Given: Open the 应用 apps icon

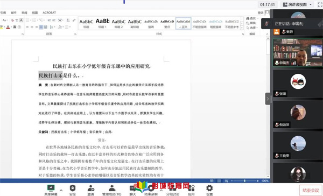Looking at the screenshot, I should tap(191, 190).
